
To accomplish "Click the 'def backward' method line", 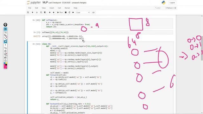I will tap(69, 104).
